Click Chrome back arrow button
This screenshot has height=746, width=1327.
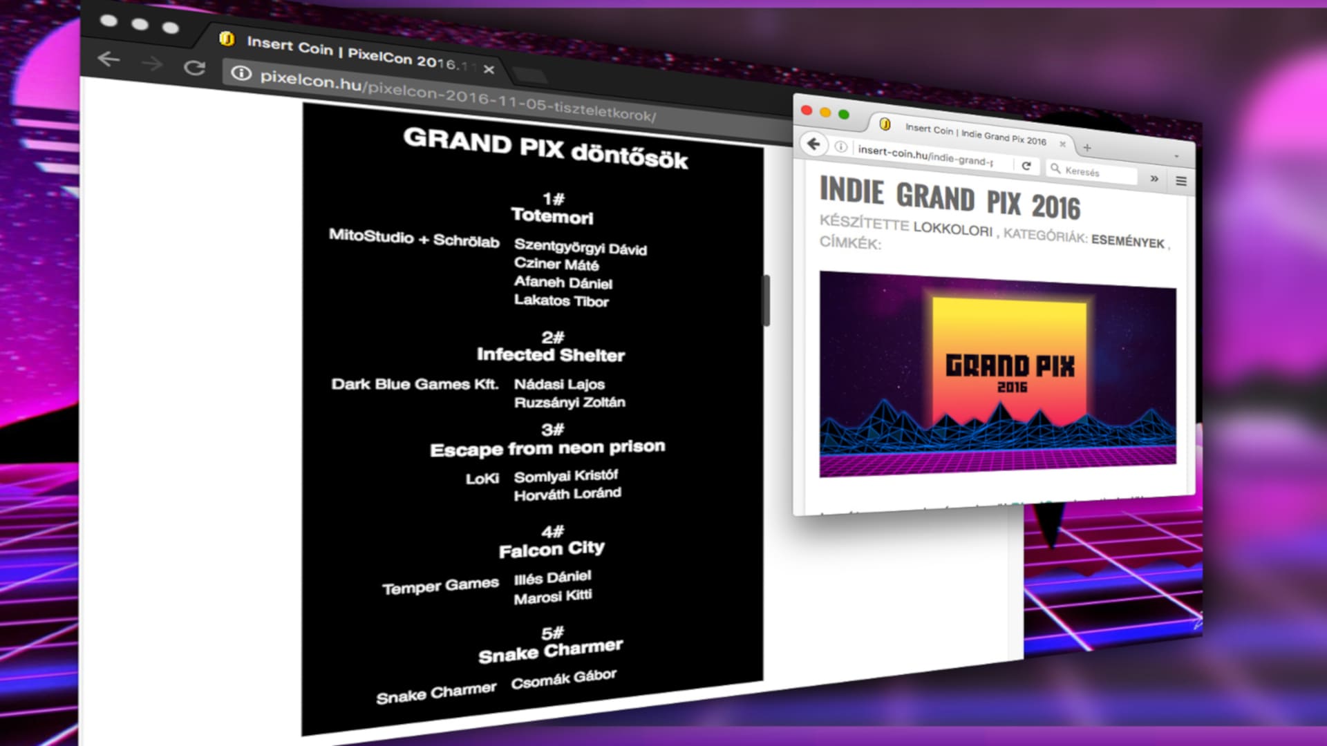[109, 59]
